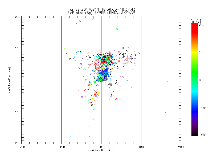Screen dimensions: 213x160
Task: Click the upper green X marker near top
Action: click(x=117, y=26)
